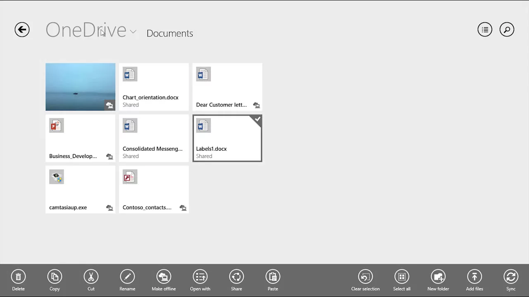
Task: Open the Consolidated Messeng... file name
Action: point(153,148)
